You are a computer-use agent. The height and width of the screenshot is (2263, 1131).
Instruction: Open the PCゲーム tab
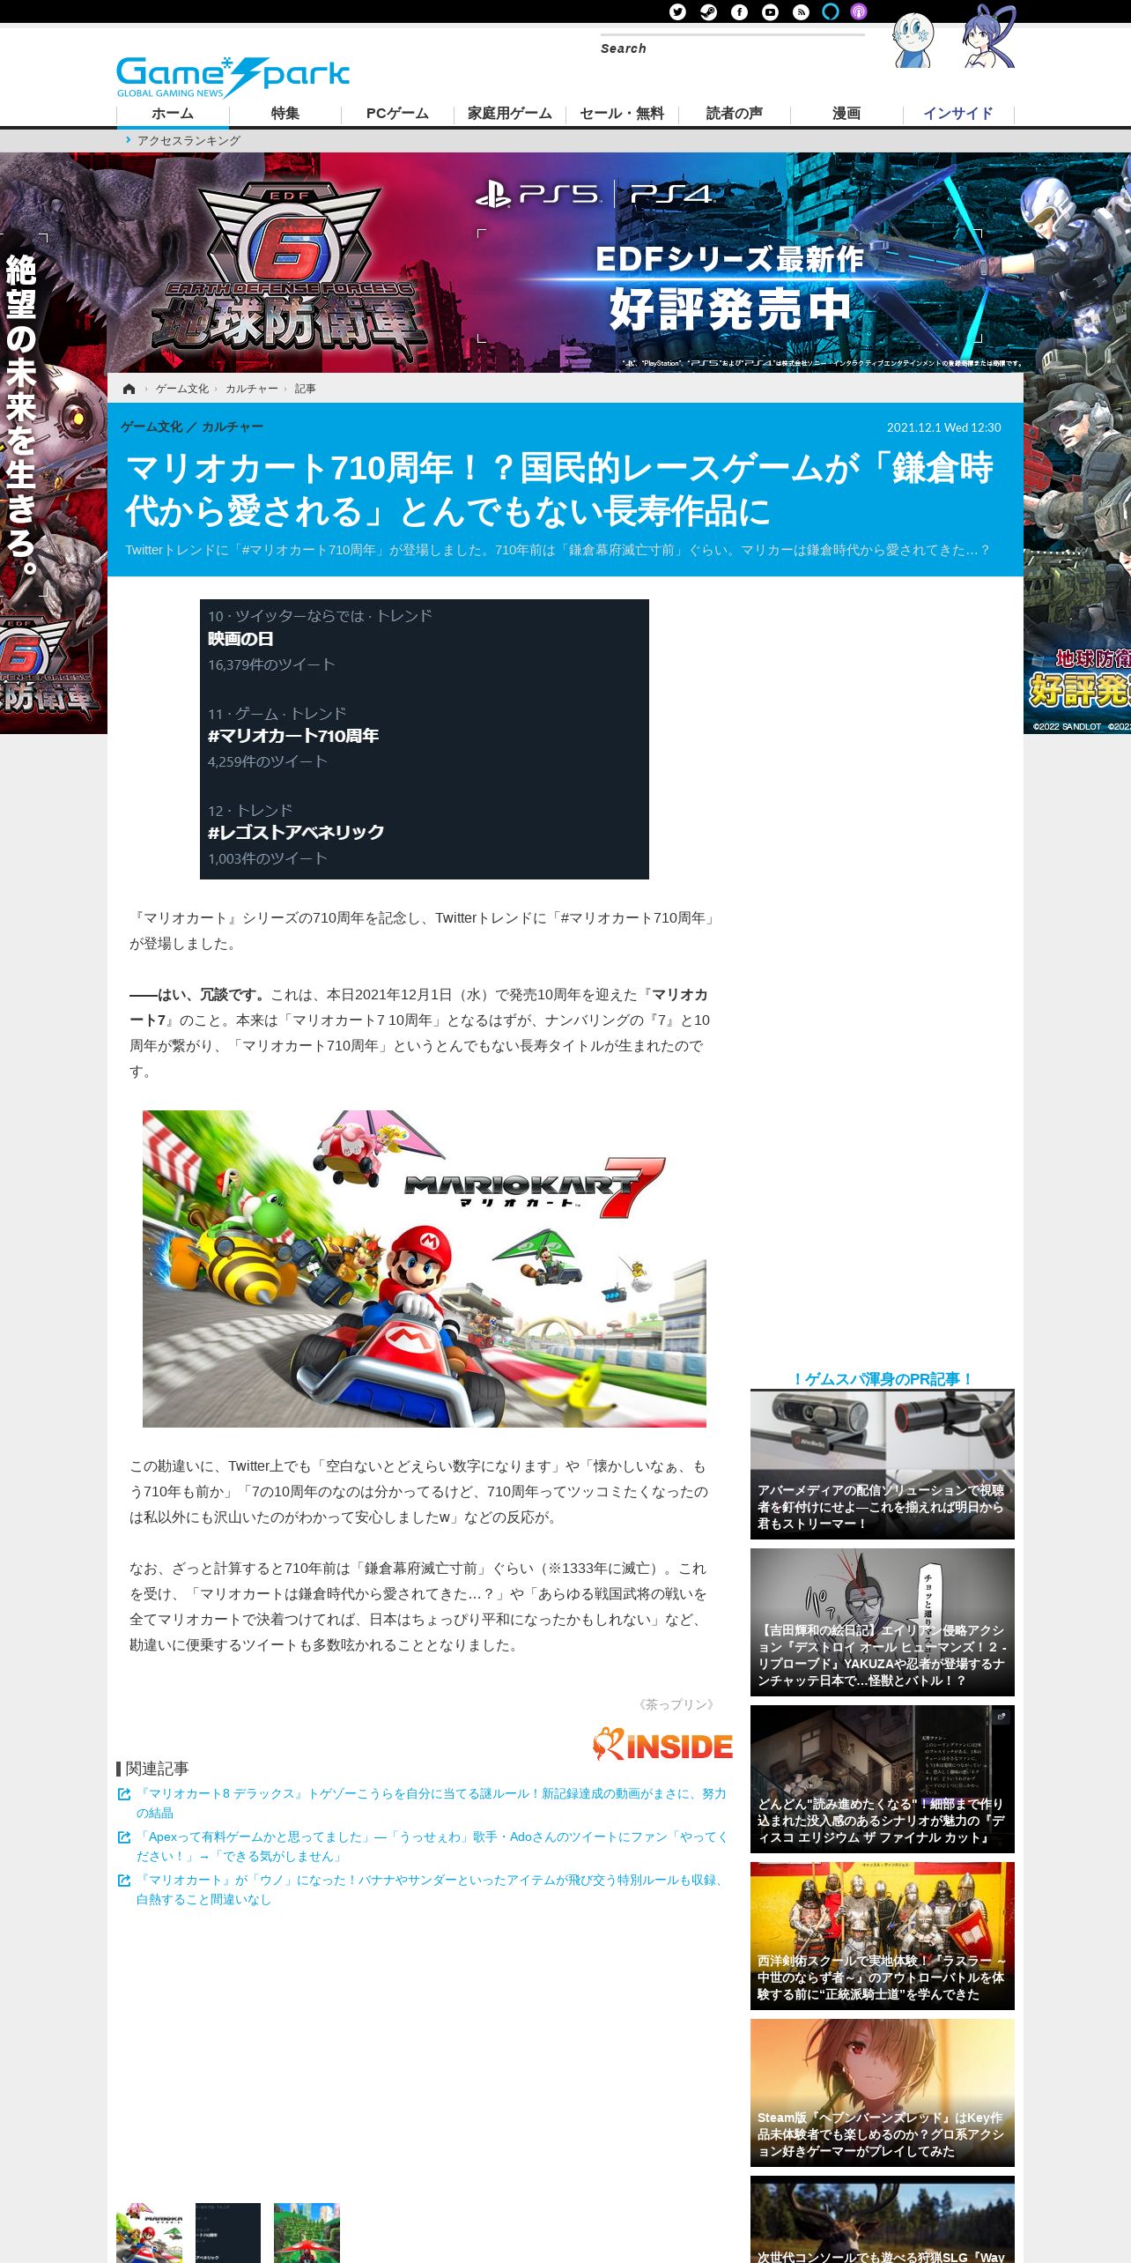click(x=397, y=114)
